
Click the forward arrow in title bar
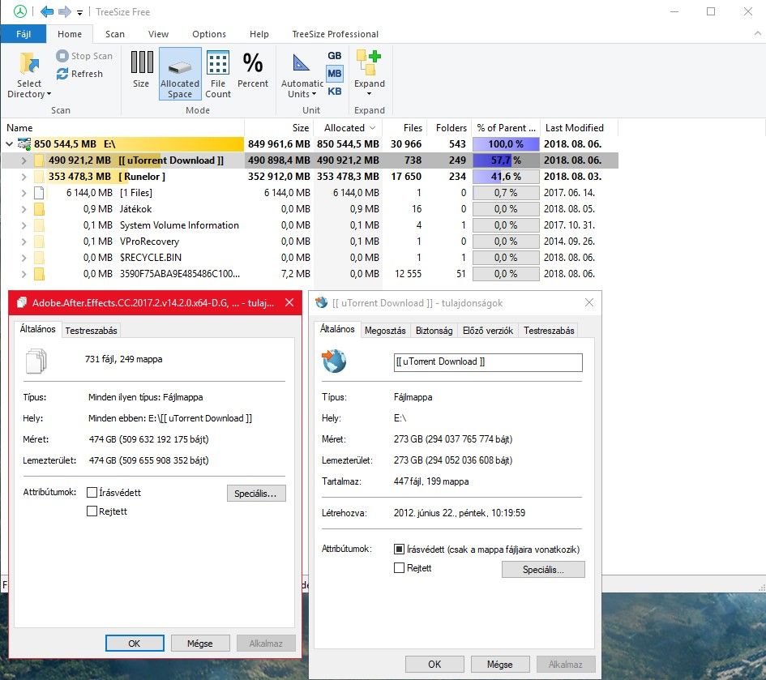65,11
